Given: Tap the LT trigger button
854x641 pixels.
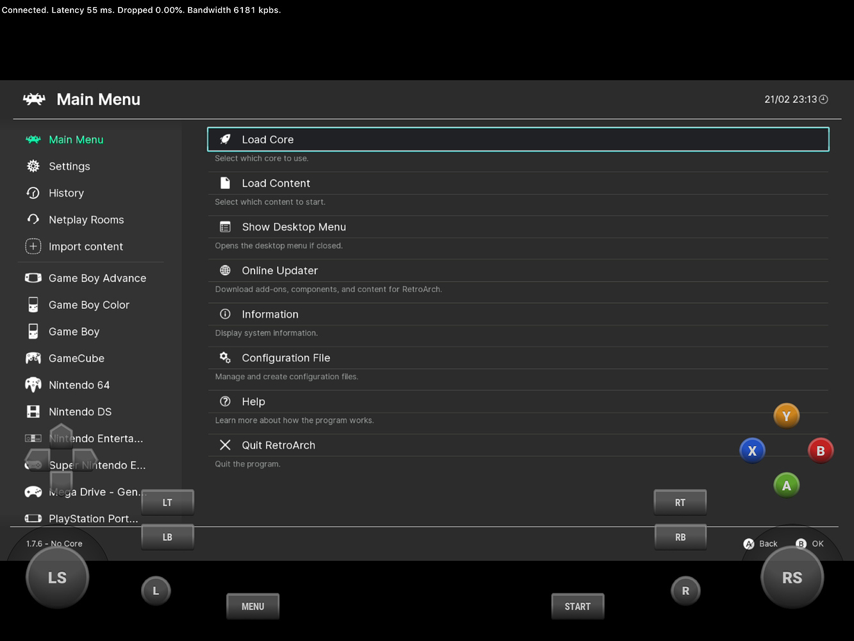Looking at the screenshot, I should 167,503.
